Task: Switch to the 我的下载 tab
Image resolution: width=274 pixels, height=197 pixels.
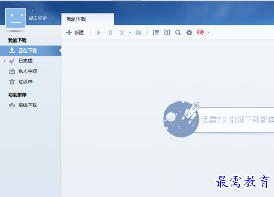Action: pyautogui.click(x=88, y=19)
